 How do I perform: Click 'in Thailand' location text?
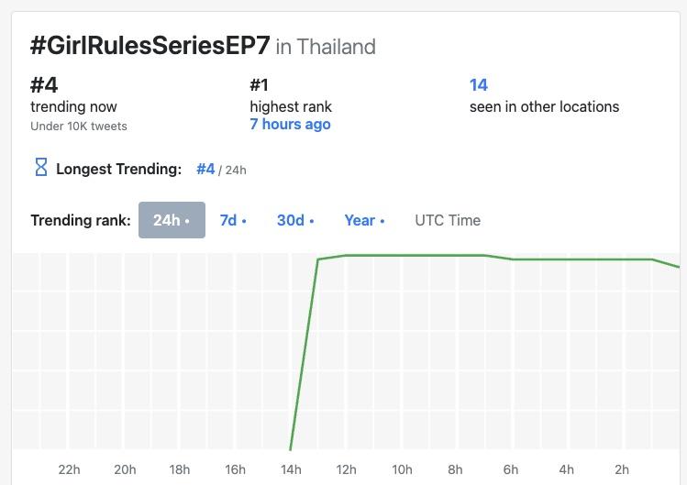pos(326,47)
